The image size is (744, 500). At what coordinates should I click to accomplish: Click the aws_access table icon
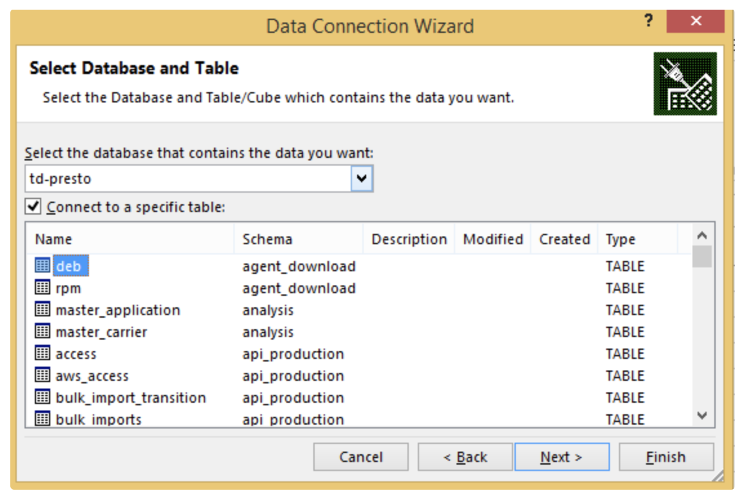(x=43, y=375)
